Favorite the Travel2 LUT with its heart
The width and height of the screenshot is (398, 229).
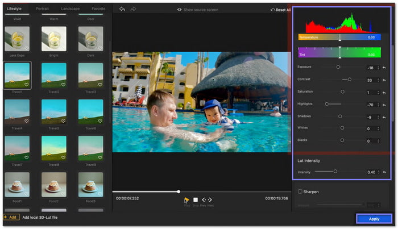coord(63,85)
